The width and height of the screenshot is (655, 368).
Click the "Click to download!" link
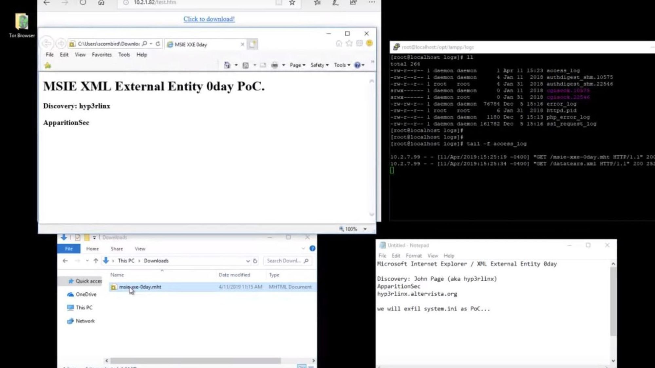209,19
